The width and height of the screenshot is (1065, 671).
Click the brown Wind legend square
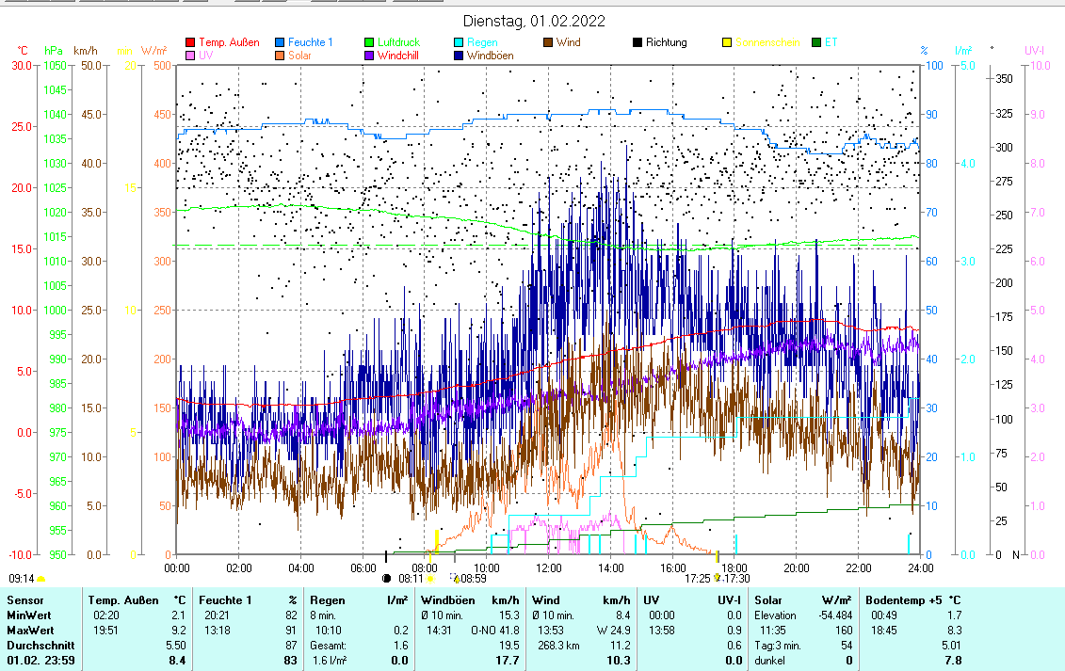pos(548,42)
